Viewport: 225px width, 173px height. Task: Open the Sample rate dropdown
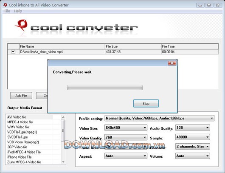(193, 137)
